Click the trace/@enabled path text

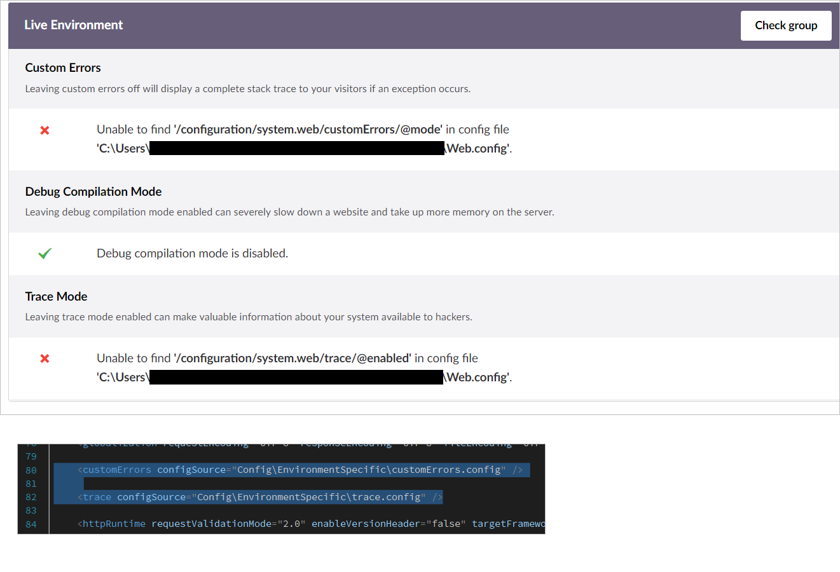click(x=293, y=358)
